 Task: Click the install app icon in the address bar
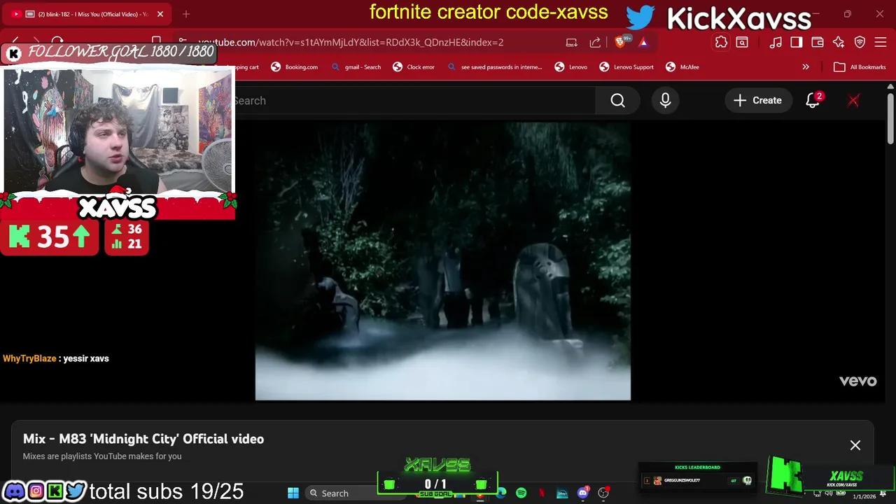[x=572, y=43]
